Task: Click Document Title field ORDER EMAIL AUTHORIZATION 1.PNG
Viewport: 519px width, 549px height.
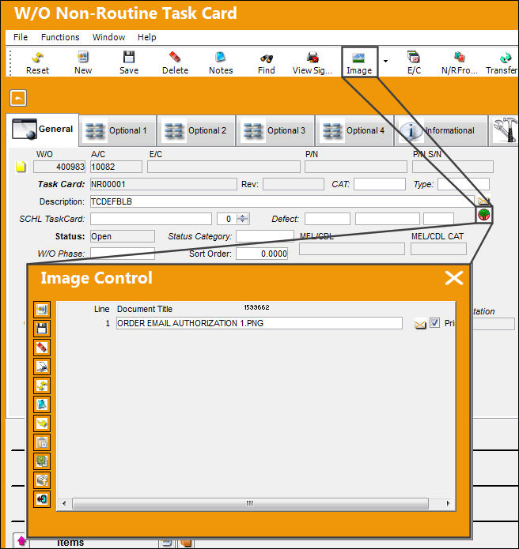Action: click(x=259, y=323)
